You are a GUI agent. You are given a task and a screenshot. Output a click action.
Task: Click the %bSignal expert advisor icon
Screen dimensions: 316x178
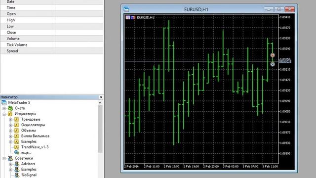[17, 175]
